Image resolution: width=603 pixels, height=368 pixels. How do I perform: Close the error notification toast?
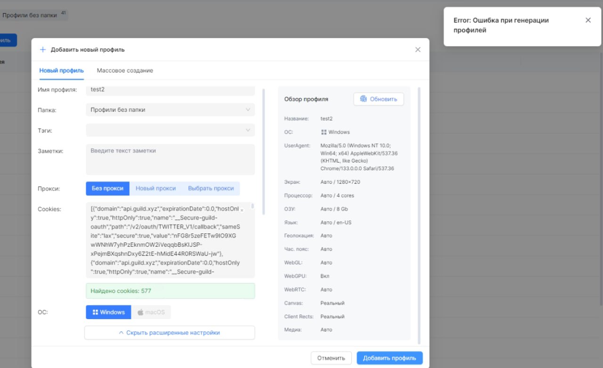(588, 20)
